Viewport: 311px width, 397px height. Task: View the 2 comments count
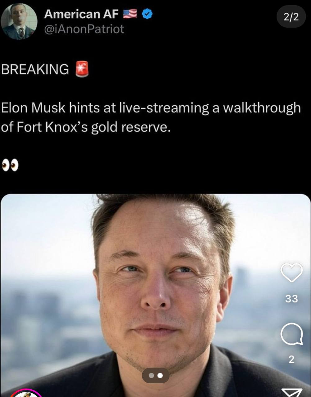pyautogui.click(x=291, y=359)
